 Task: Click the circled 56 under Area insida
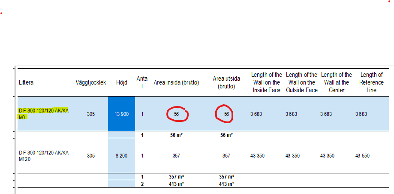(x=176, y=114)
